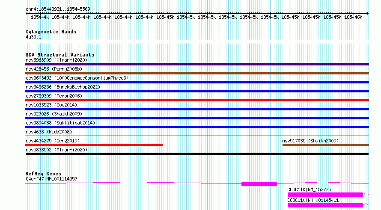Click the esv3894088 (Suktitipat2014) label

click(x=60, y=123)
